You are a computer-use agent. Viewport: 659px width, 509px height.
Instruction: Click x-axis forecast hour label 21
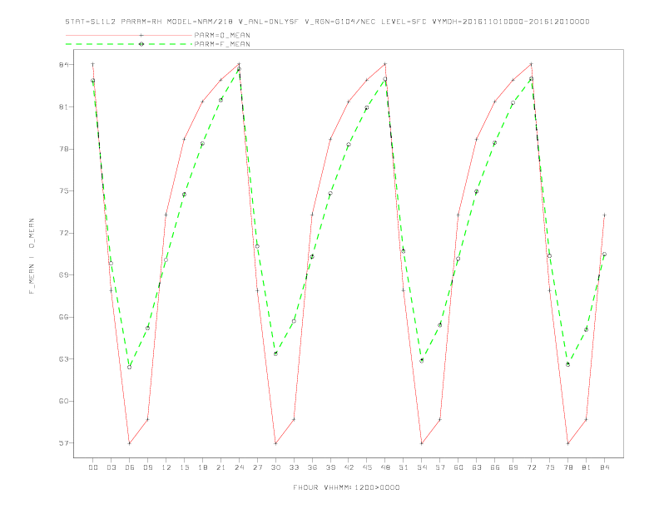point(220,467)
